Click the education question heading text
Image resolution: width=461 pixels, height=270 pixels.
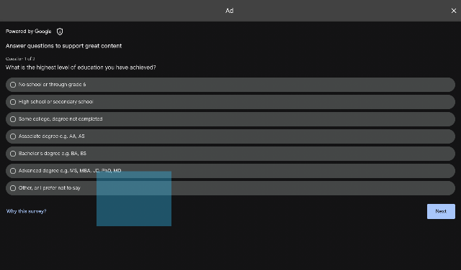click(81, 67)
